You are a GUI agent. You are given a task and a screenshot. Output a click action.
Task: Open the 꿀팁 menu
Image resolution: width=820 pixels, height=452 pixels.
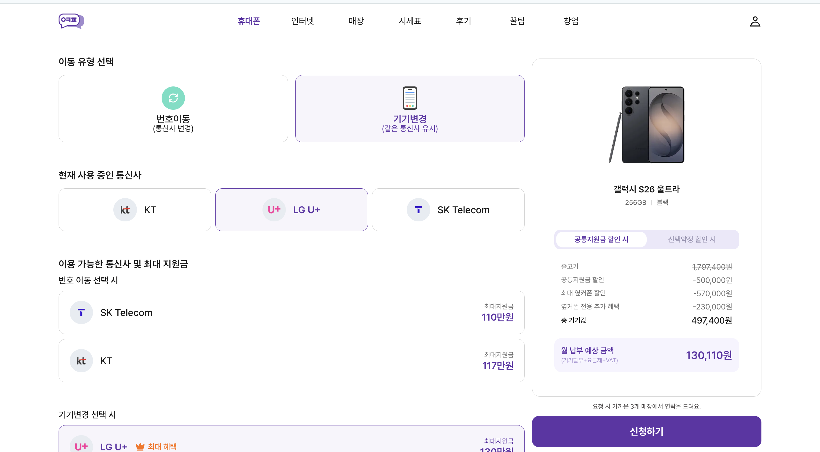pos(517,21)
